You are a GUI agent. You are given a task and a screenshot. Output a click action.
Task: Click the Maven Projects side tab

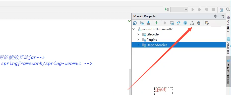click(228, 72)
